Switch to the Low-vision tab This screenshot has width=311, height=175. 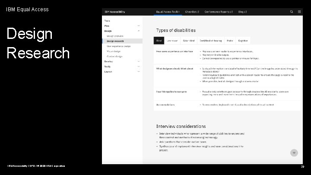coord(172,41)
